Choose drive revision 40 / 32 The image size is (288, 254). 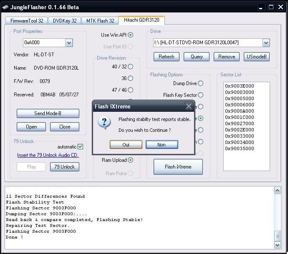(x=130, y=66)
